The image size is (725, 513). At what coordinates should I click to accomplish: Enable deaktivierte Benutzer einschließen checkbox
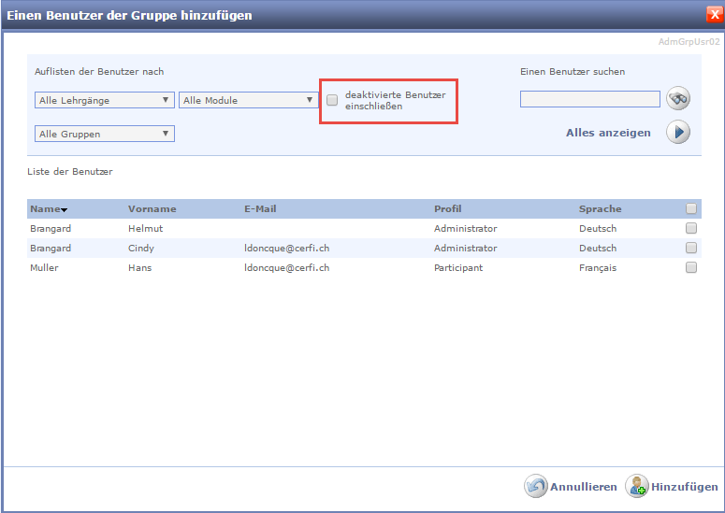click(x=332, y=100)
